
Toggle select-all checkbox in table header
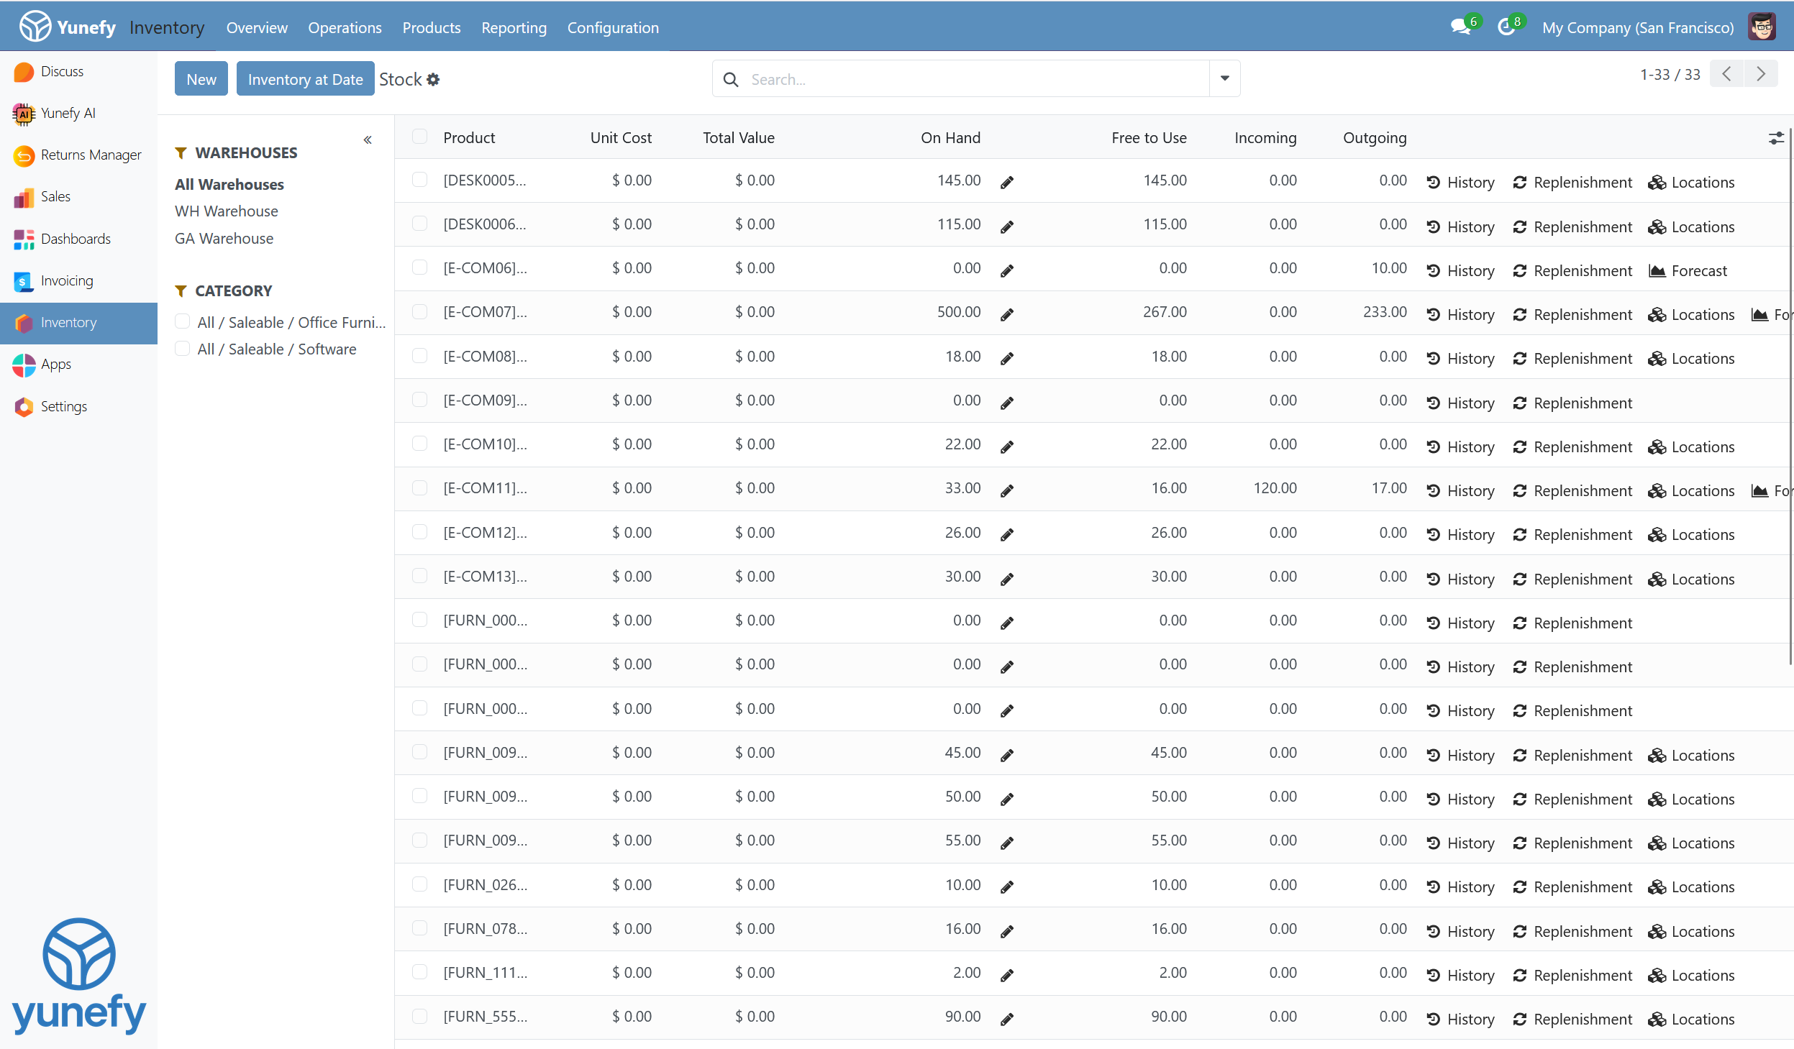tap(419, 137)
